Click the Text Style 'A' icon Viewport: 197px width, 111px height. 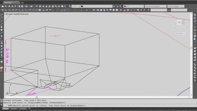click(149, 10)
